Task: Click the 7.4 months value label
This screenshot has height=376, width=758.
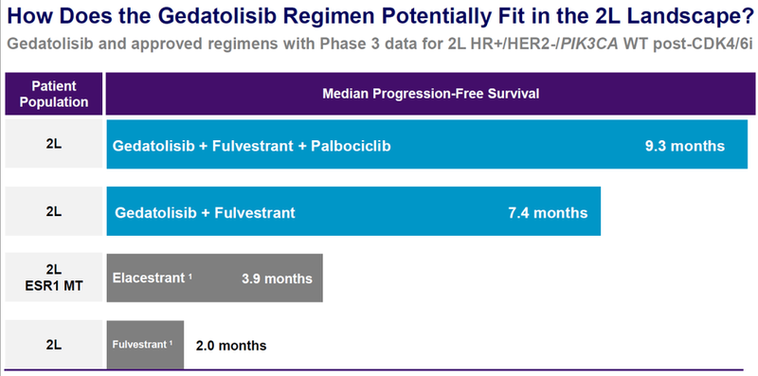Action: [548, 213]
